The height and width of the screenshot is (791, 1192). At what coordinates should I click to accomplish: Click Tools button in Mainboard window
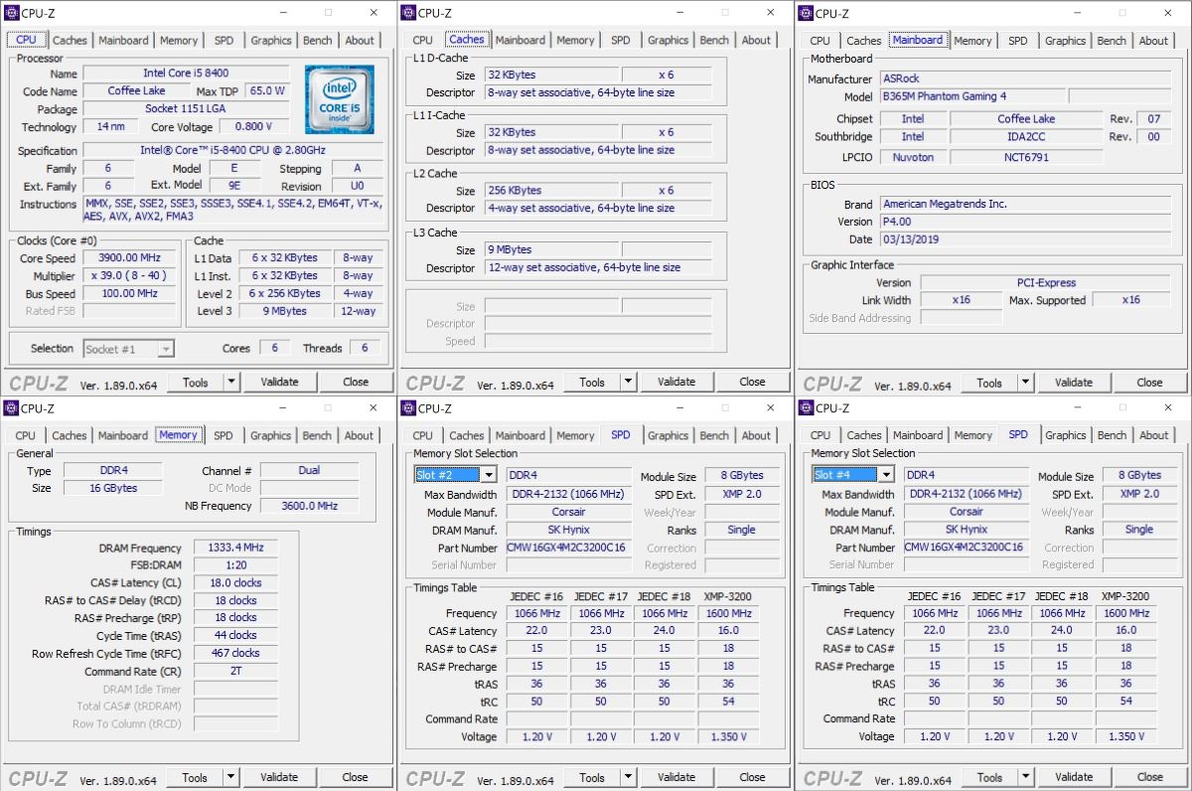tap(989, 382)
